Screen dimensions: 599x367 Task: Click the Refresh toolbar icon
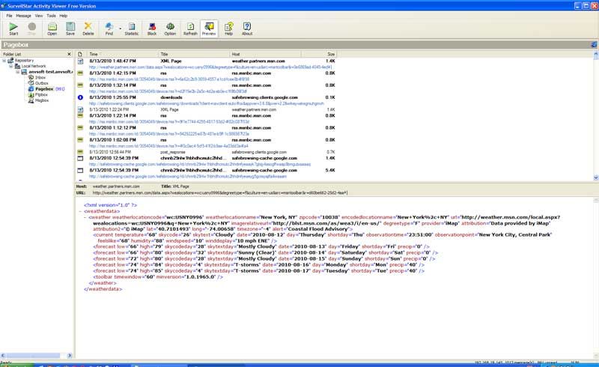click(190, 28)
